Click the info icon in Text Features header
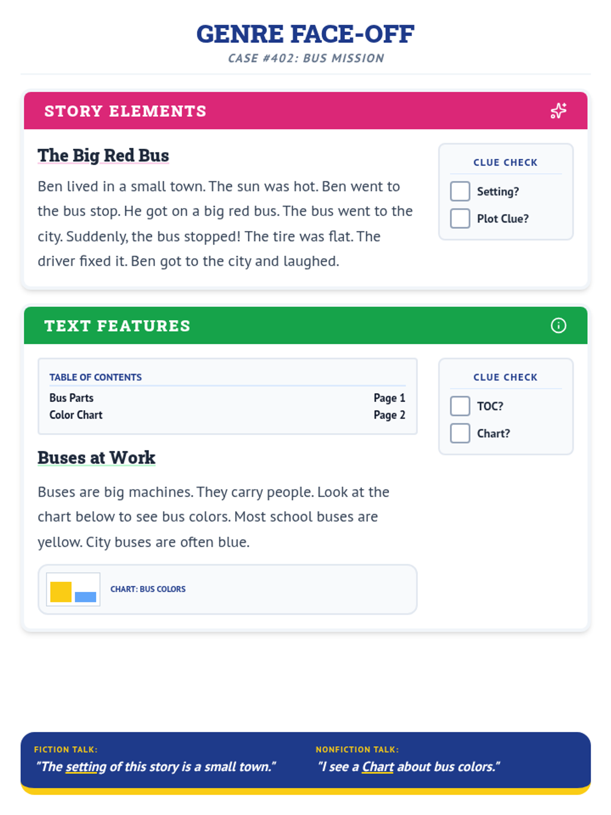This screenshot has width=611, height=815. coord(558,325)
